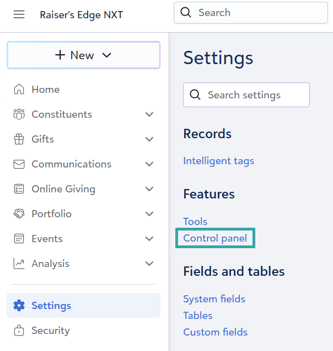Click the Portfolio handshake icon
This screenshot has width=333, height=351.
19,214
